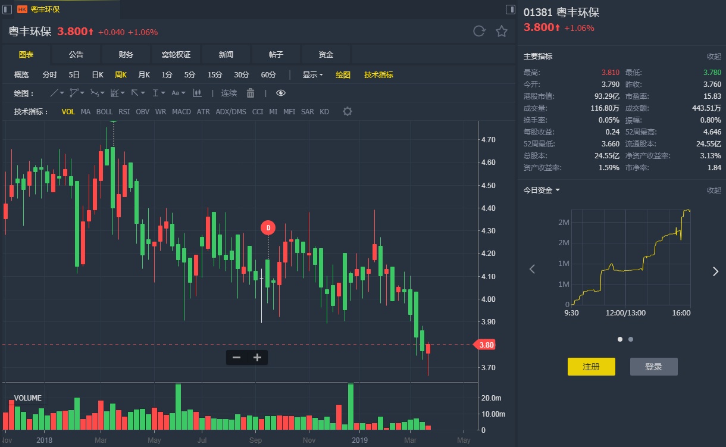The width and height of the screenshot is (726, 447).
Task: Toggle the MI indicator
Action: 273,111
